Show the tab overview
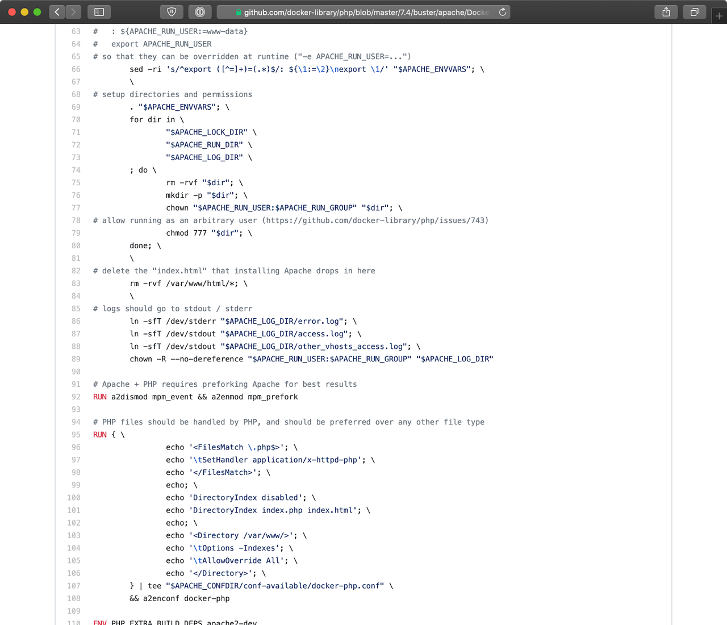This screenshot has width=727, height=625. tap(694, 12)
